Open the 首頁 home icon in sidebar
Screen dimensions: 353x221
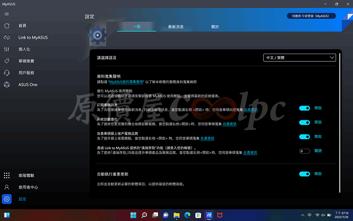pos(7,26)
